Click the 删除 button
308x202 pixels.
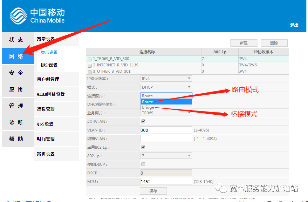pyautogui.click(x=274, y=43)
